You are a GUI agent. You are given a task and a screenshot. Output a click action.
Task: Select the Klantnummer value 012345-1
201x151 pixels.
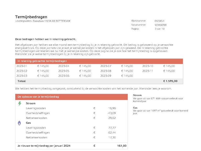click(x=159, y=21)
